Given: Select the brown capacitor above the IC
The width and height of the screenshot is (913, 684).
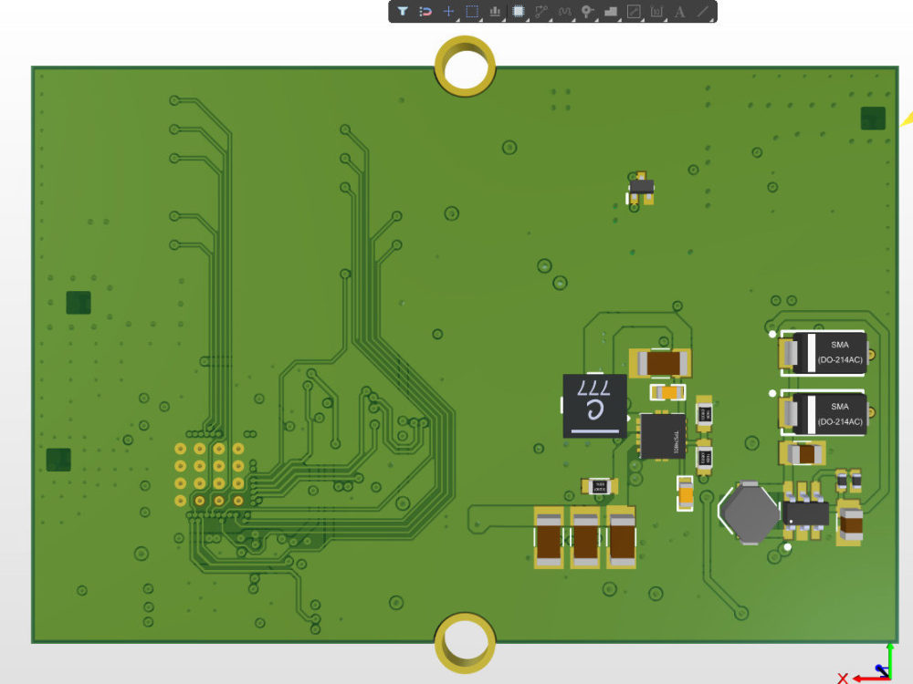Looking at the screenshot, I should pyautogui.click(x=660, y=364).
